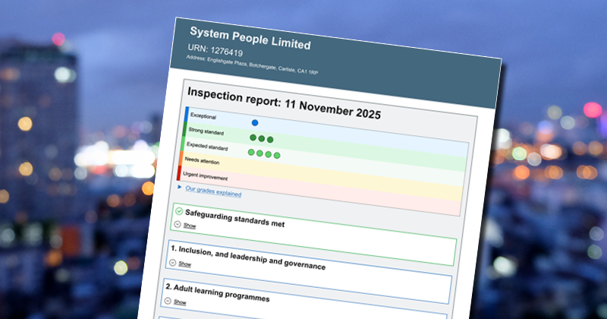Show Inclusion, and leadership and governance section
Screen dimensions: 607x319
tap(184, 264)
